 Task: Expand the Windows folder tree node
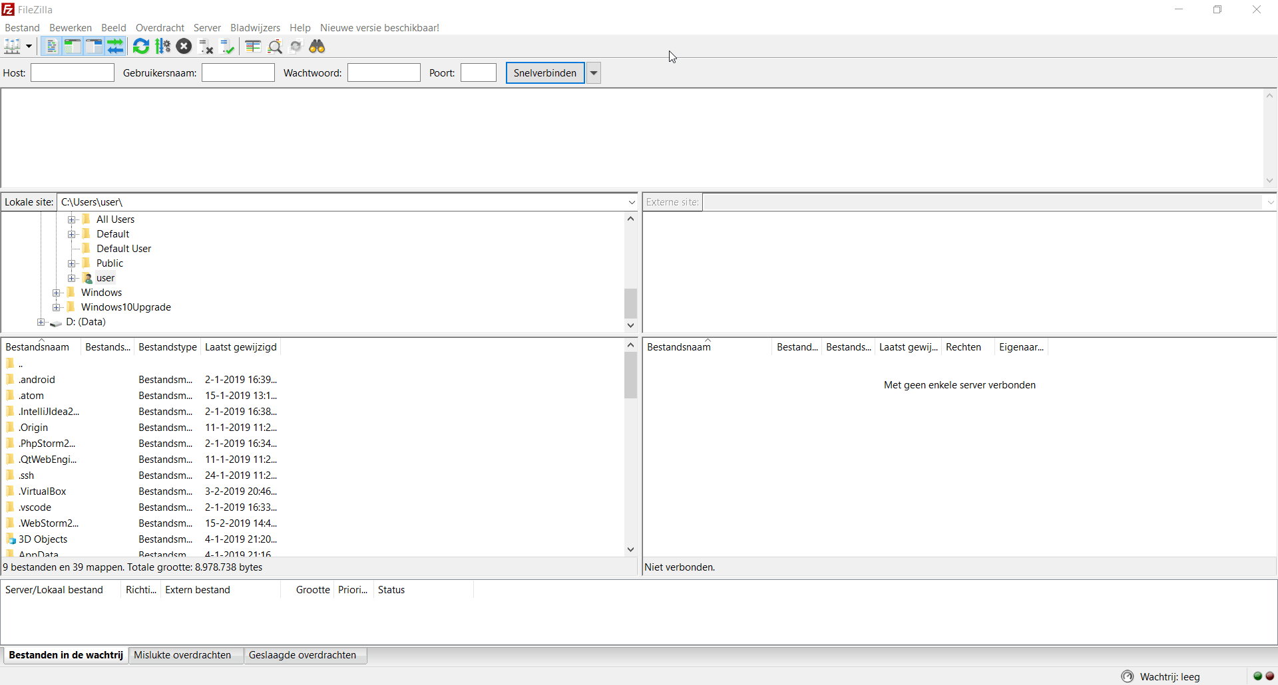(57, 293)
